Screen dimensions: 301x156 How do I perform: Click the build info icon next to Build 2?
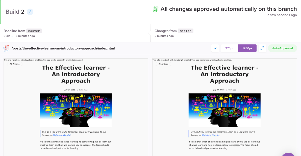tap(30, 12)
